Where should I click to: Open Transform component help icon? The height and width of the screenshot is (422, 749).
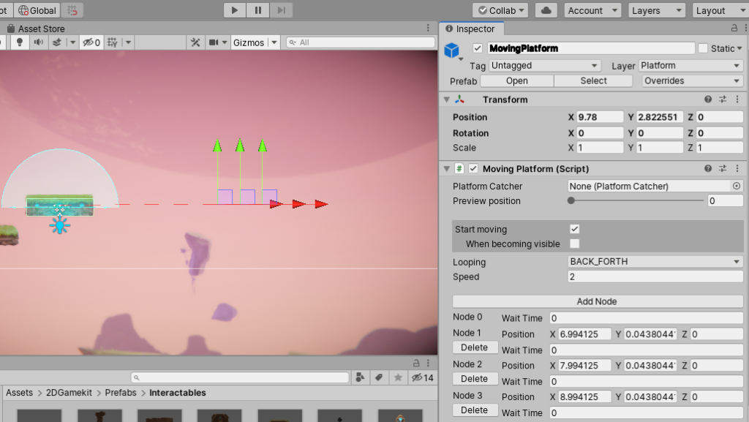pos(708,99)
